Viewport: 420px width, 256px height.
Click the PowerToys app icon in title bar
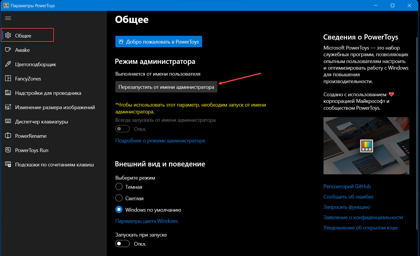click(6, 5)
